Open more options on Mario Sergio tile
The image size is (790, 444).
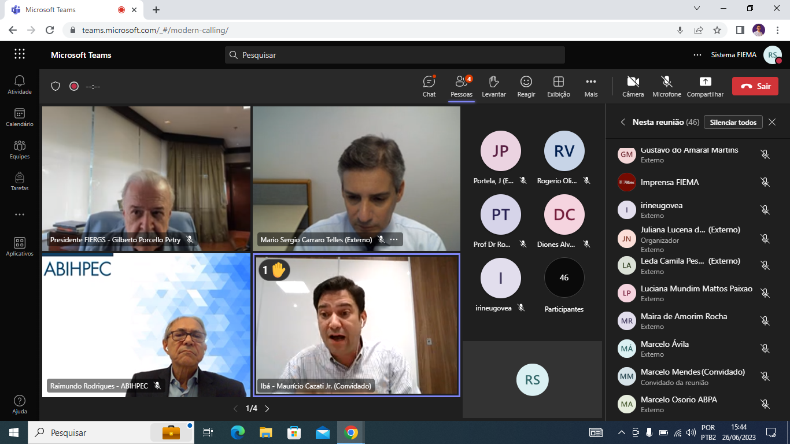point(394,239)
